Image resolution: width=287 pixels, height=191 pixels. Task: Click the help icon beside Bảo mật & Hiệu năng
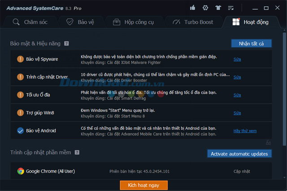pos(66,43)
